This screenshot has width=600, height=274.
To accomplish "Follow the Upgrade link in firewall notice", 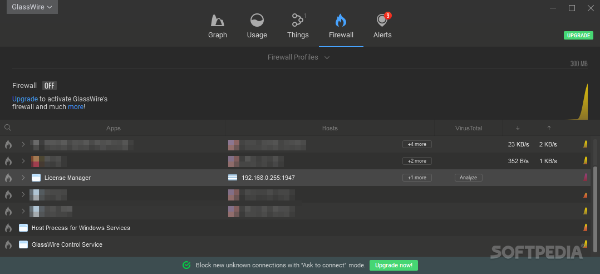I will 25,99.
